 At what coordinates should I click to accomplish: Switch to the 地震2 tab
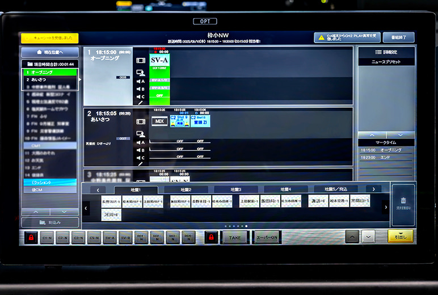[186, 189]
